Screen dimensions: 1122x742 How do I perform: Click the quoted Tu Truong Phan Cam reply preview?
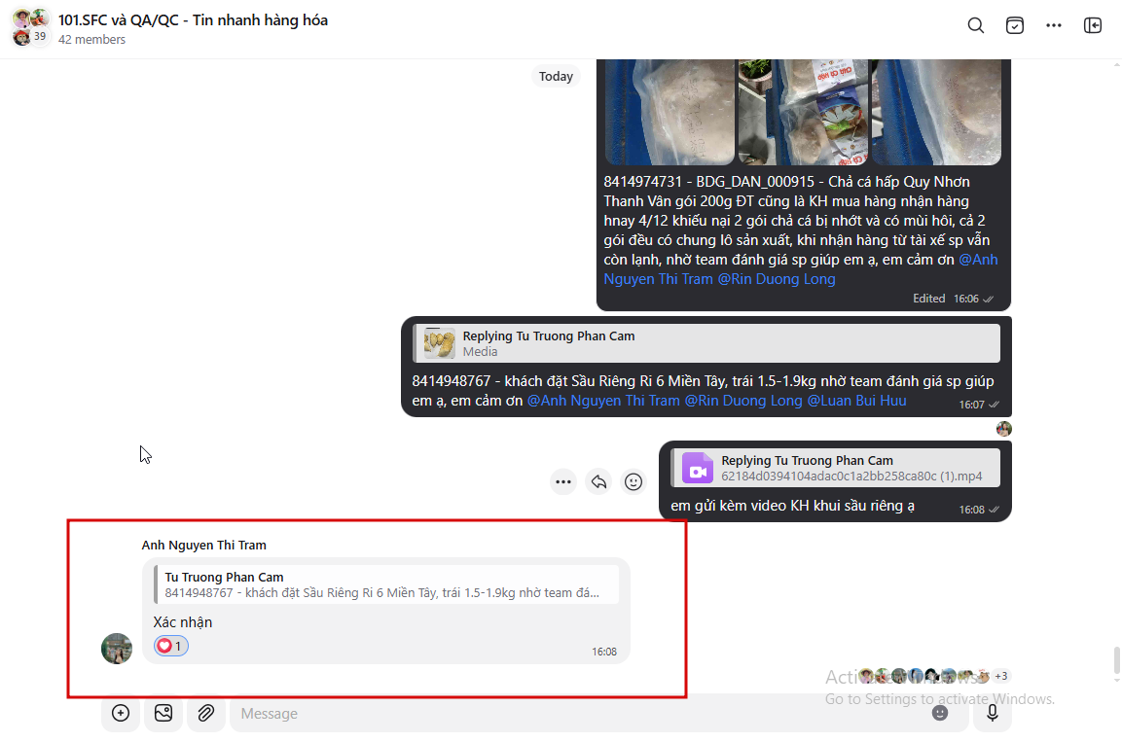pyautogui.click(x=386, y=584)
